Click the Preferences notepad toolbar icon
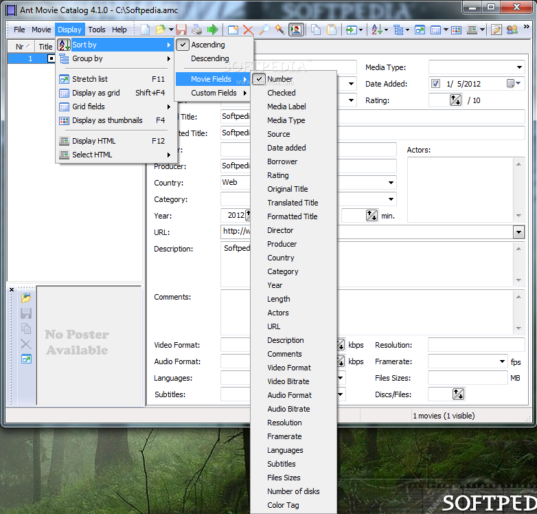537x514 pixels. (496, 30)
